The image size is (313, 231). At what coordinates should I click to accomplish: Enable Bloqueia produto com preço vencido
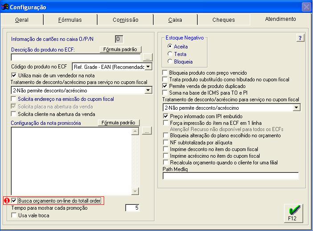pos(205,73)
